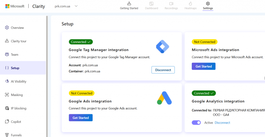Click Disconnect link for Google Analytics
This screenshot has height=137, width=265.
coord(222,123)
